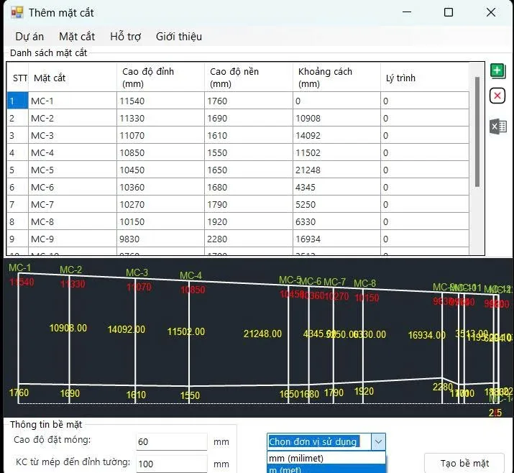Click the 1760 base level label in drawing

[19, 392]
